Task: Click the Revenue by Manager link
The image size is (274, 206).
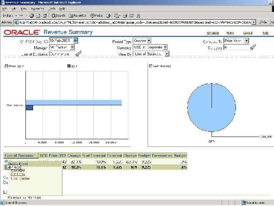Action: [x=24, y=198]
